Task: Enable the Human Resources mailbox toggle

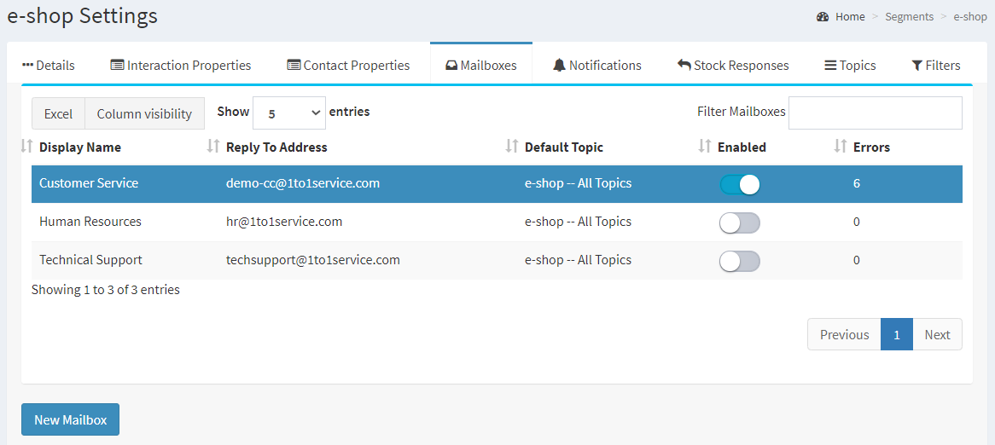Action: tap(740, 222)
